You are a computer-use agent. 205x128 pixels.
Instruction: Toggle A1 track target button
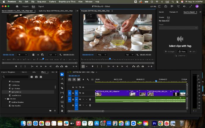pos(76,99)
